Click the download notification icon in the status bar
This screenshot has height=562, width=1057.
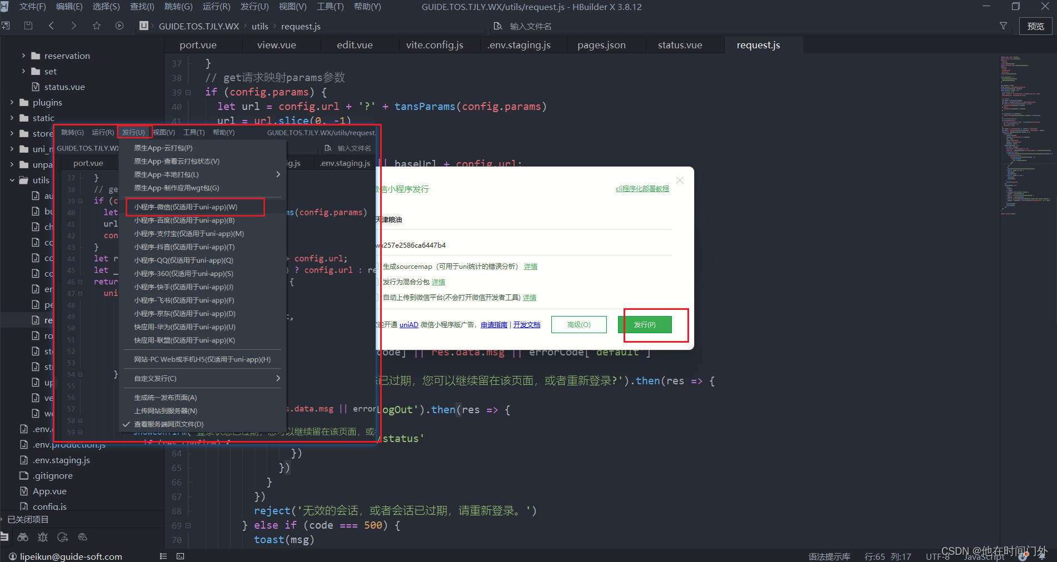point(1023,556)
